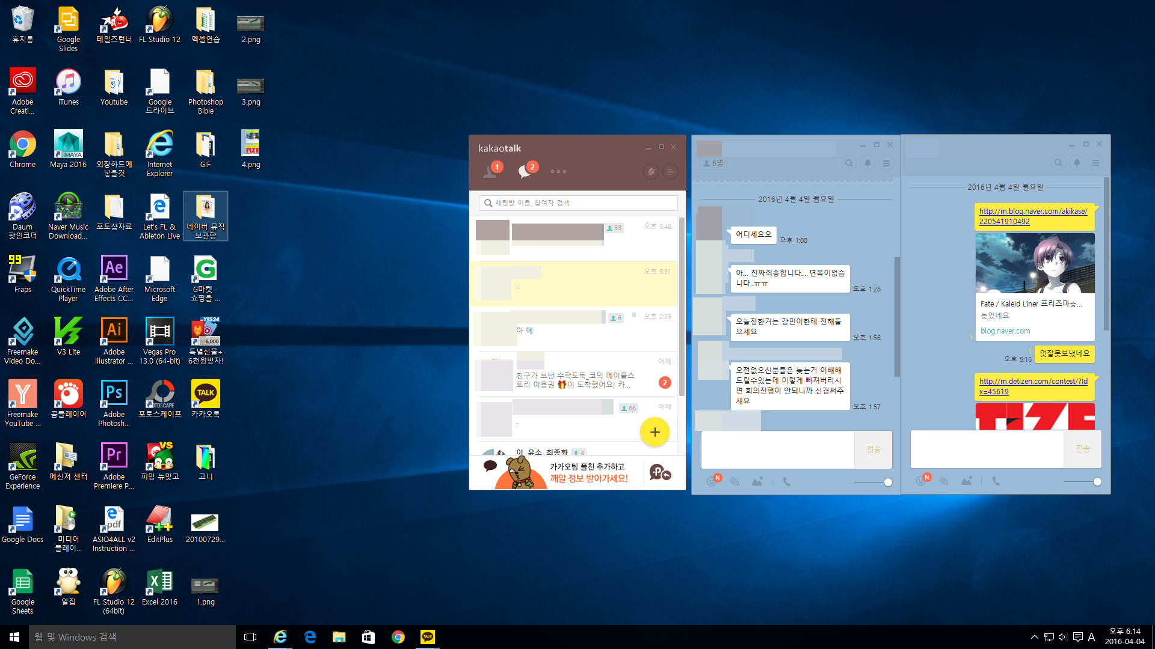
Task: Open the More (three dots) tab in KakaoTalk
Action: 558,172
